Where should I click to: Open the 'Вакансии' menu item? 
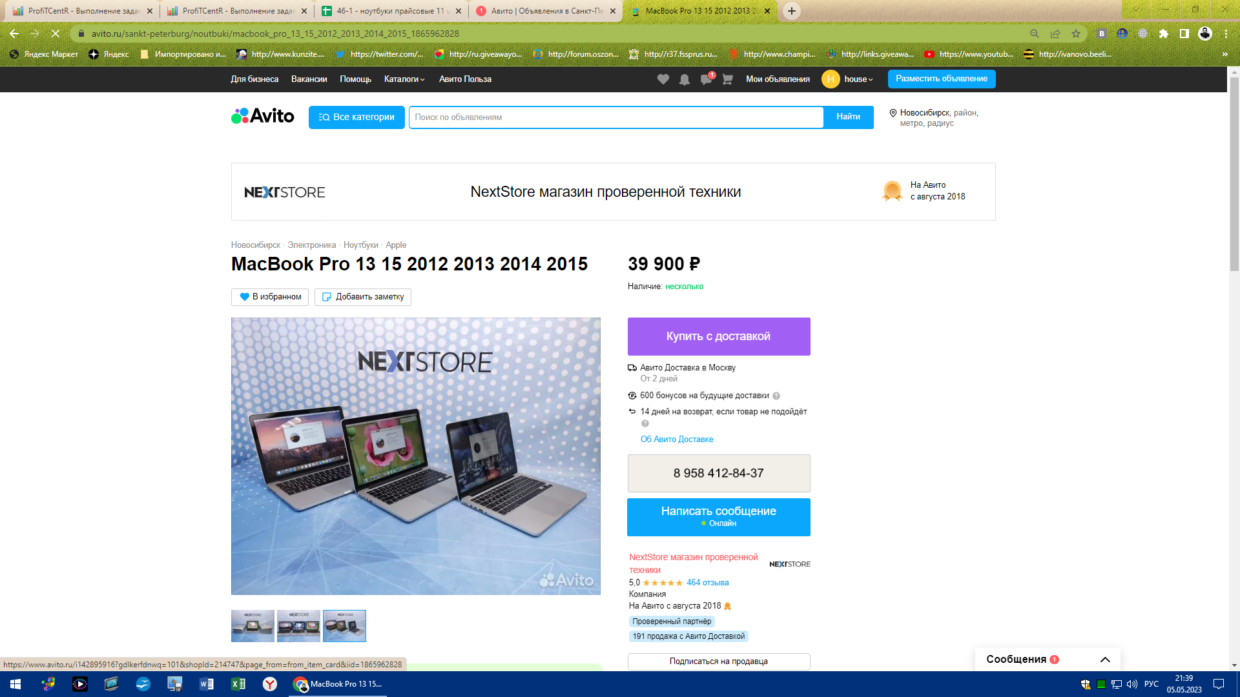(309, 79)
